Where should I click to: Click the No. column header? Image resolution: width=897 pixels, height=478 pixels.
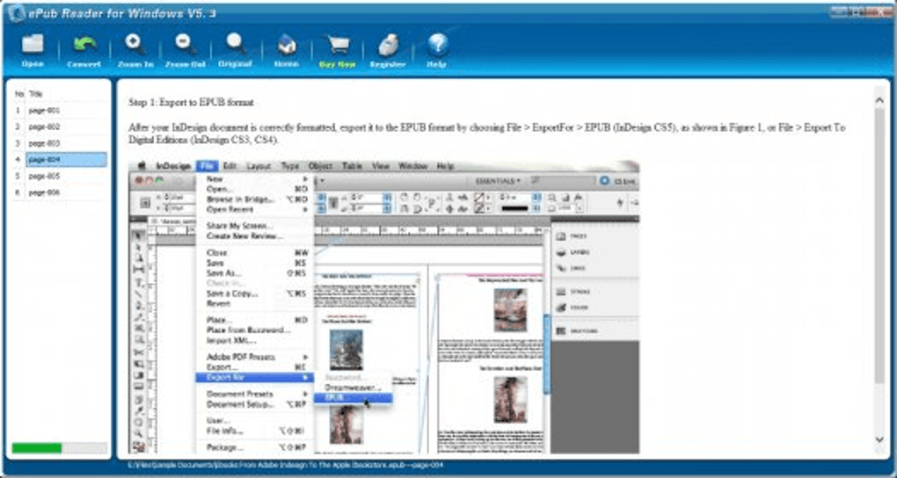(x=19, y=94)
